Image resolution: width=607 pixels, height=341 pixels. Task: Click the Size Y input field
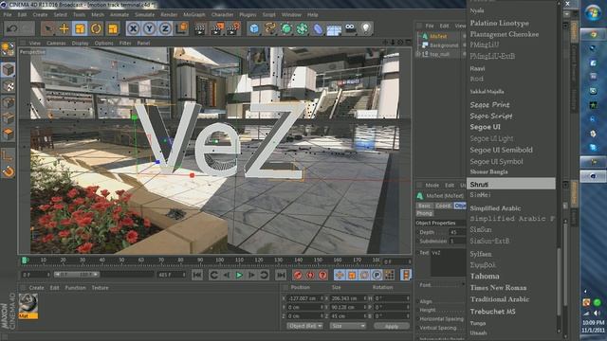click(x=348, y=307)
